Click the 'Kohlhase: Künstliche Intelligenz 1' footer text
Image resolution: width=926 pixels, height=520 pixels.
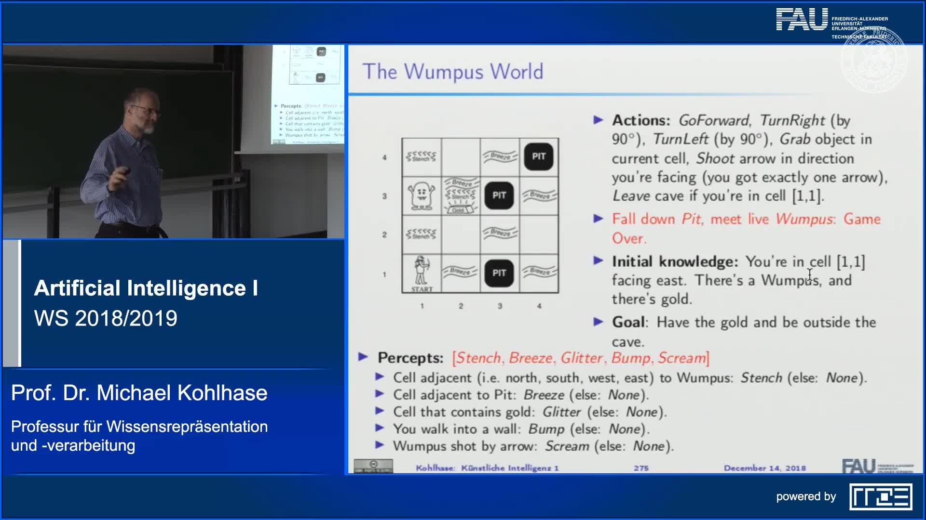[487, 468]
